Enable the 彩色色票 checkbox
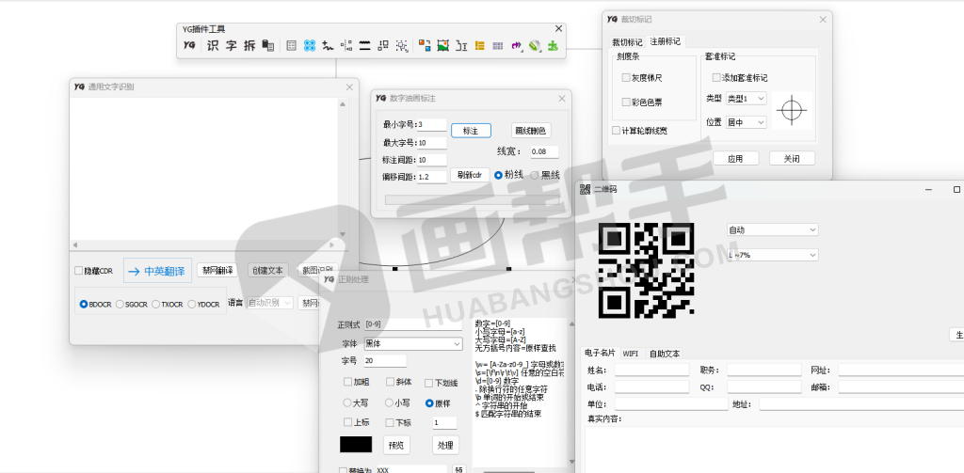964x473 pixels. pyautogui.click(x=626, y=102)
